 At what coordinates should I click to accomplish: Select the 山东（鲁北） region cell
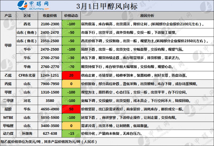tap(27, 41)
